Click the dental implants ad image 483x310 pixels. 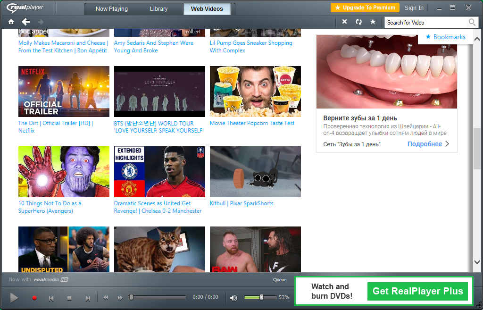click(x=387, y=72)
